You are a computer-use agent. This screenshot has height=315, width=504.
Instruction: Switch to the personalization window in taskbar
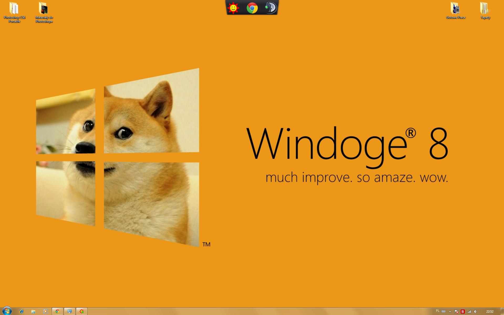[70, 311]
